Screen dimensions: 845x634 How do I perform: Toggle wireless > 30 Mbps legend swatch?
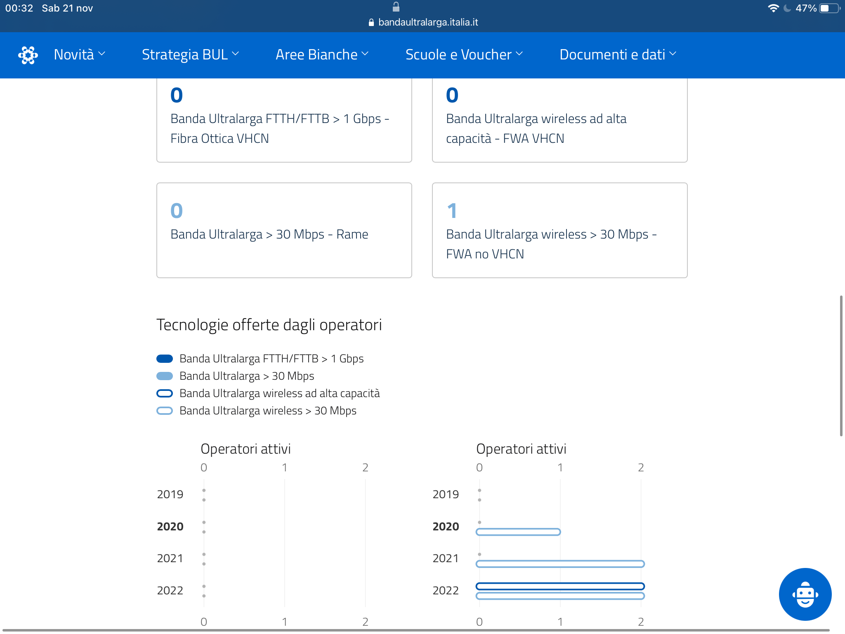pos(165,411)
